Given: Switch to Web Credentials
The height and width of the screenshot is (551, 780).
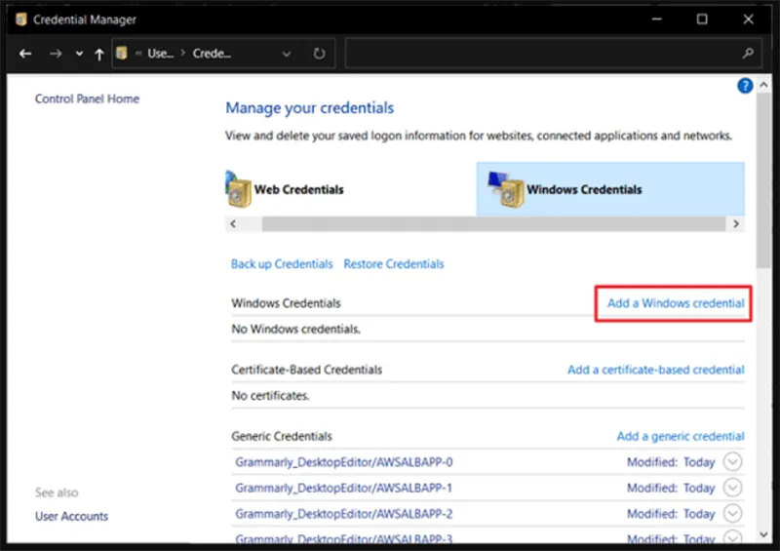Looking at the screenshot, I should click(298, 189).
